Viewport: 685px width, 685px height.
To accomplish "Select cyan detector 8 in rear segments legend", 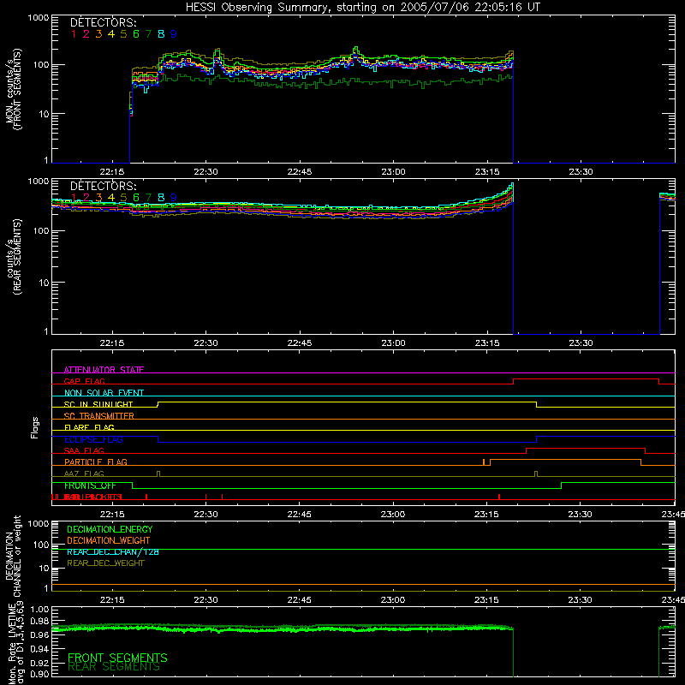I will [x=161, y=198].
